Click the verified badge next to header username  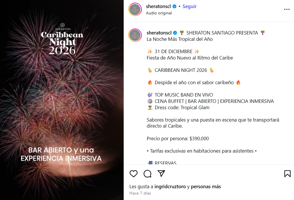point(174,6)
